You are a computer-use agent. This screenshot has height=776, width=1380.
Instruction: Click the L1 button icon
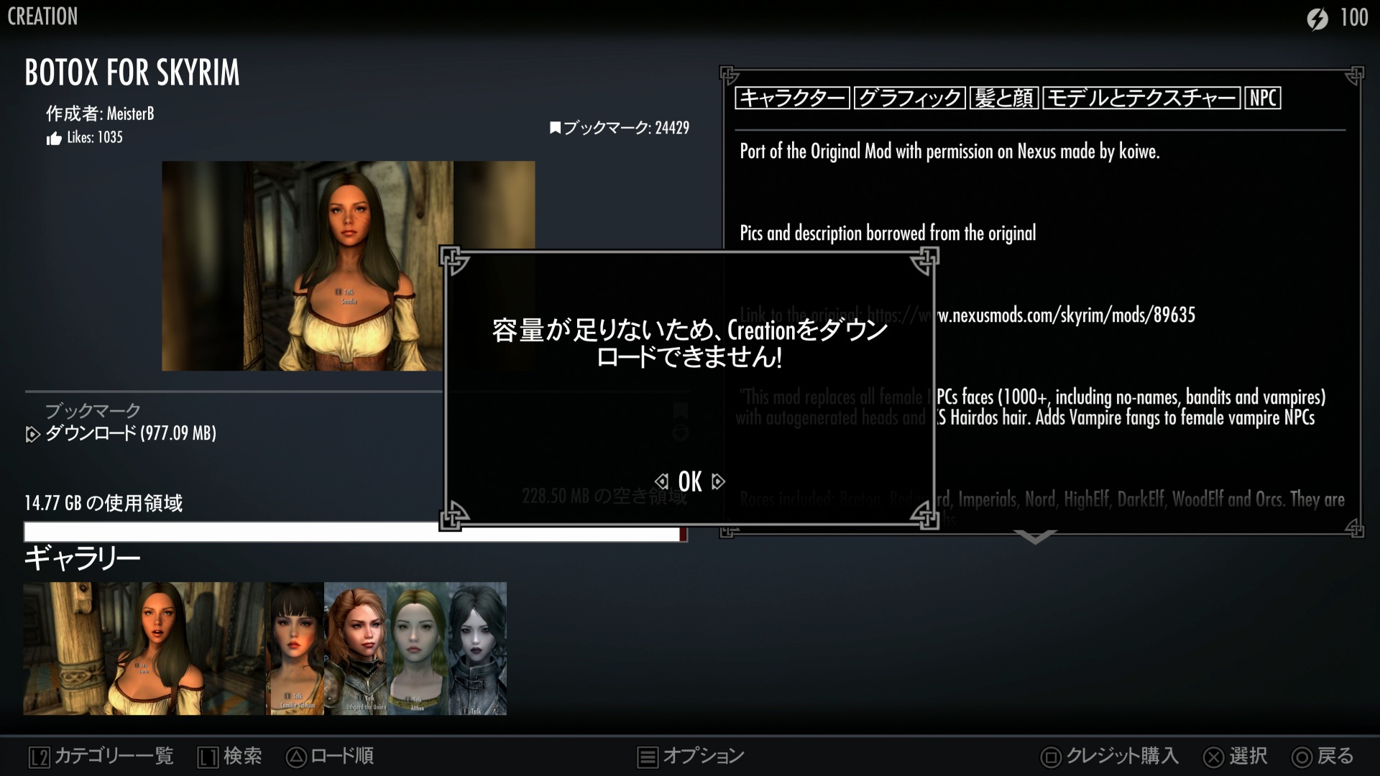[208, 757]
